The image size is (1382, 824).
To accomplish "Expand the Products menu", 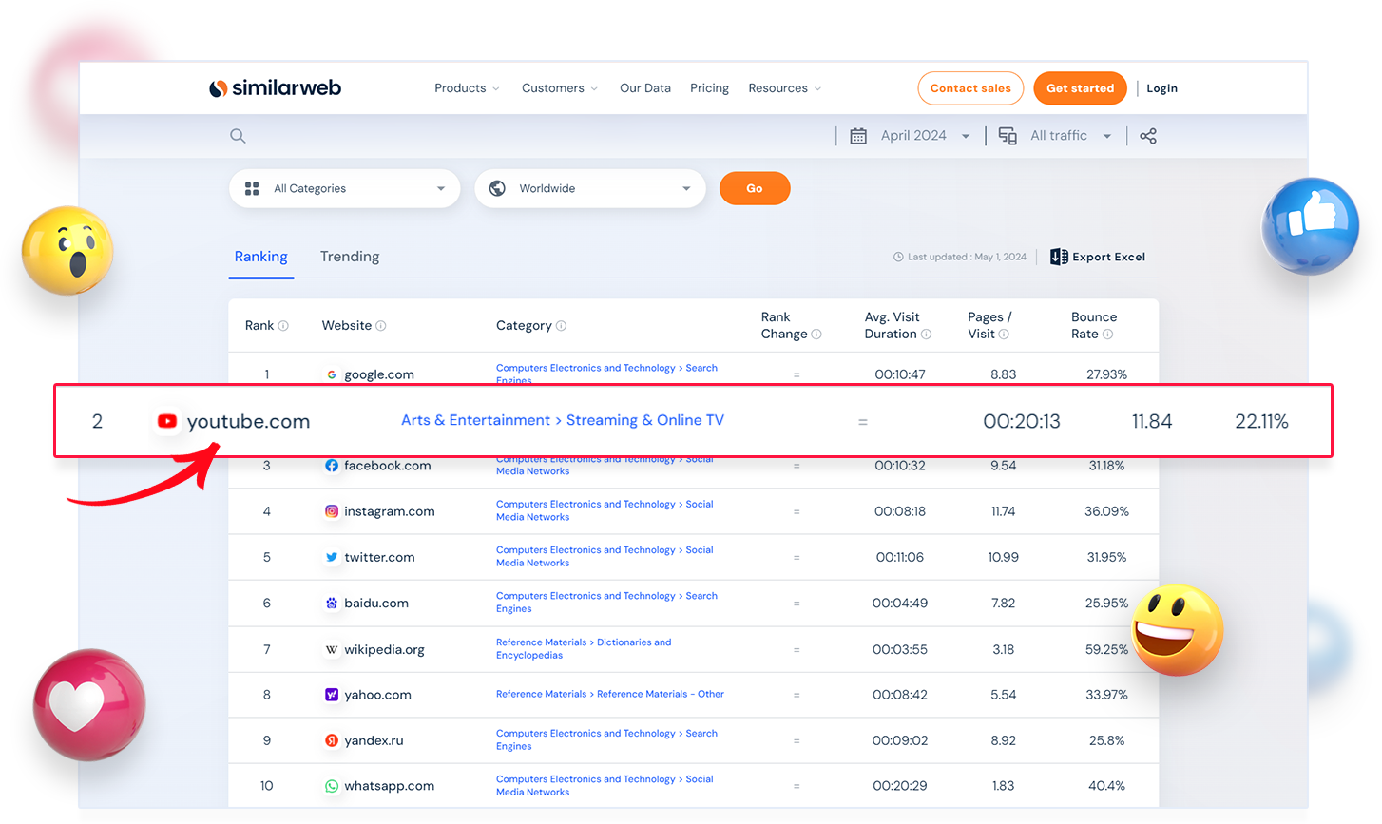I will [467, 88].
